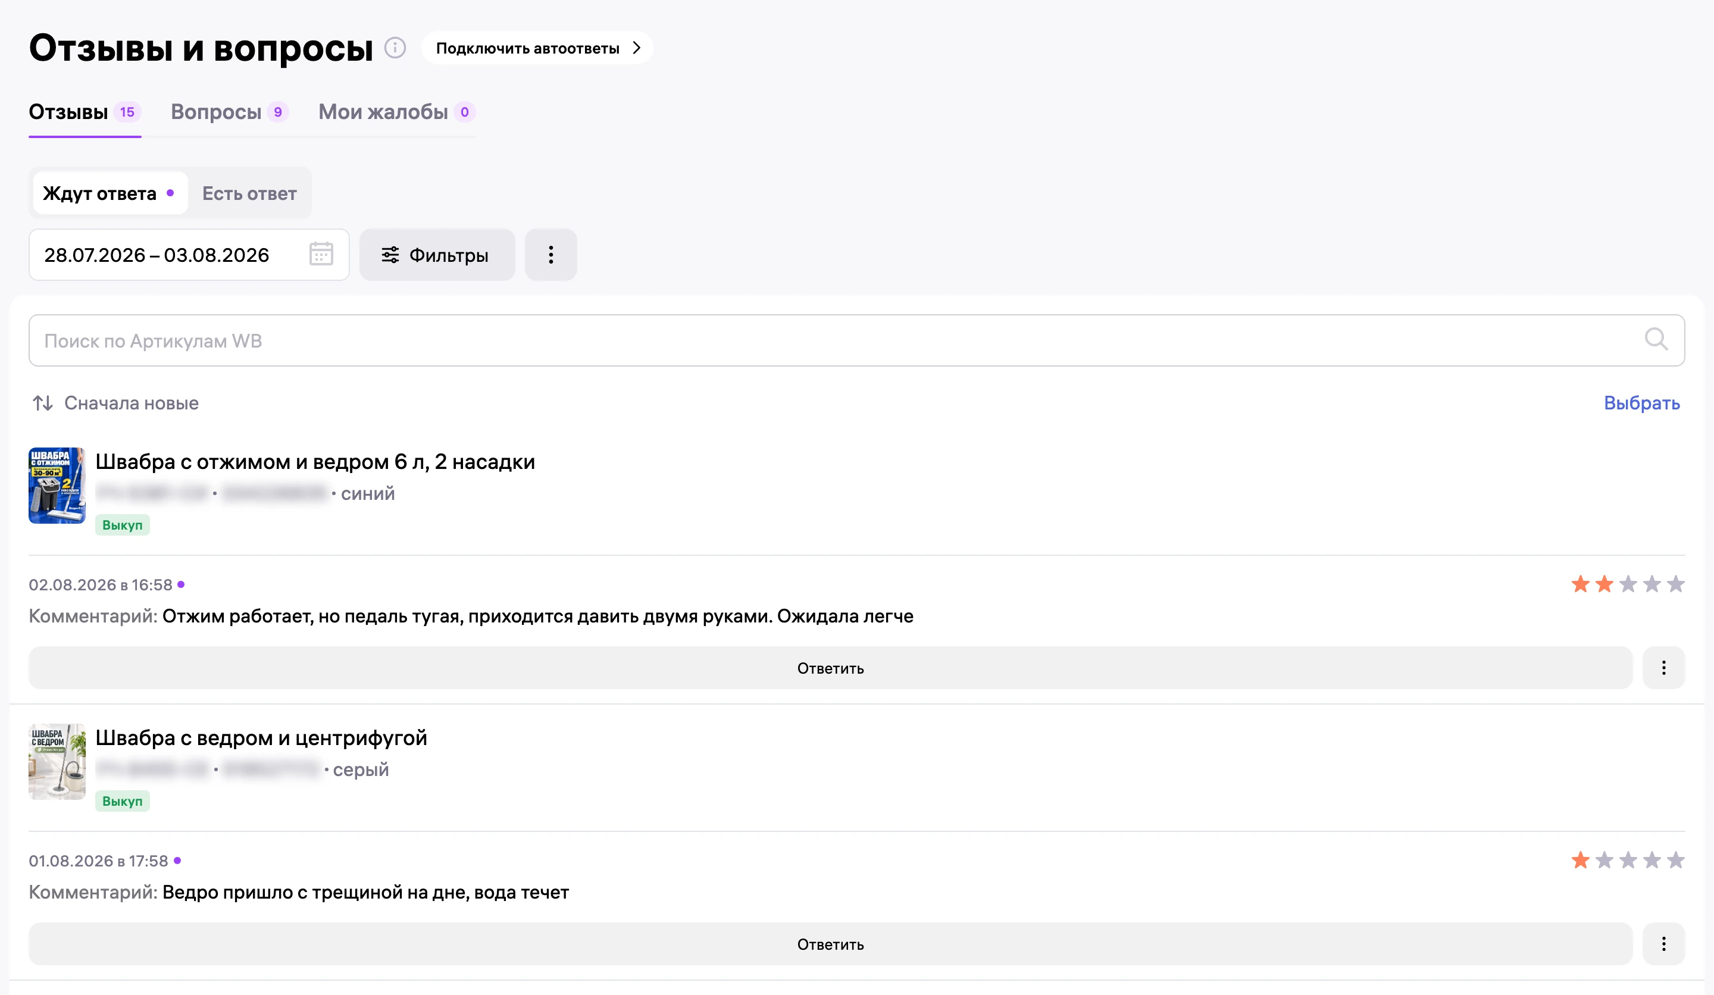
Task: Expand the Подключить автоответы chevron
Action: click(x=637, y=48)
